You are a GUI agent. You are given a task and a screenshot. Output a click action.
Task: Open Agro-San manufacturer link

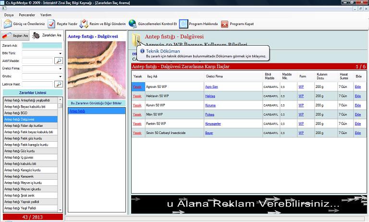click(211, 86)
